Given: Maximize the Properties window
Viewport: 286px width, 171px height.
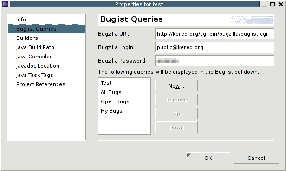Looking at the screenshot, I should [x=273, y=4].
